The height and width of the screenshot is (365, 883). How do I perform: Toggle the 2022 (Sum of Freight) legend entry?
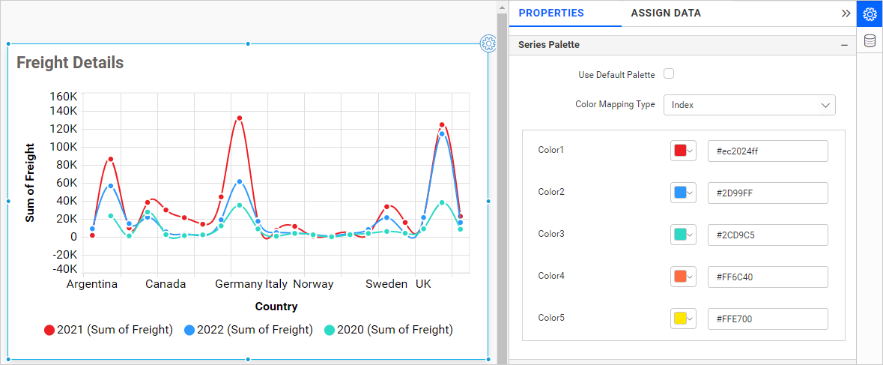click(249, 330)
